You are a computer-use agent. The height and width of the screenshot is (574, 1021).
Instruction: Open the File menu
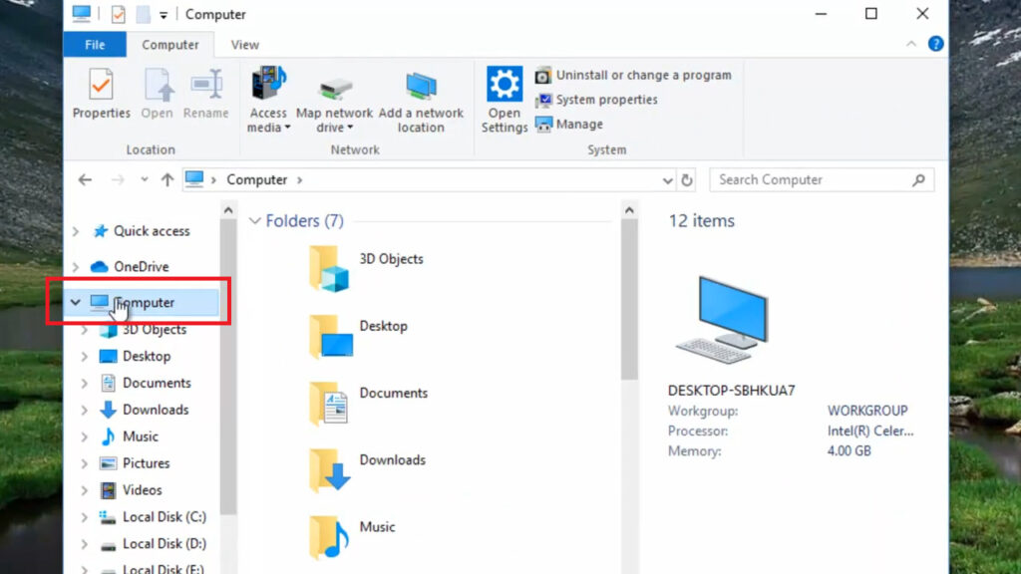click(95, 44)
